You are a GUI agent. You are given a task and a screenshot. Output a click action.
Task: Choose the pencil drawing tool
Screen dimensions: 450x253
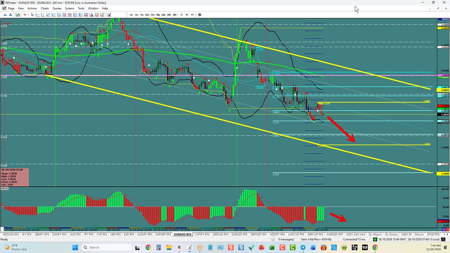pyautogui.click(x=109, y=15)
